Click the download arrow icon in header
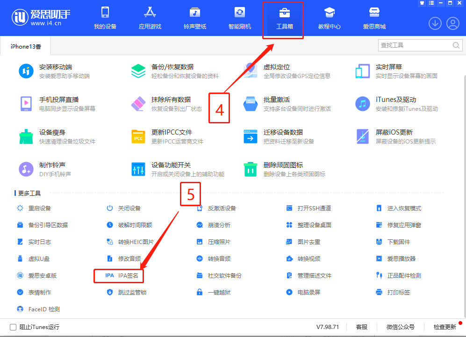466x337 pixels. 435,23
